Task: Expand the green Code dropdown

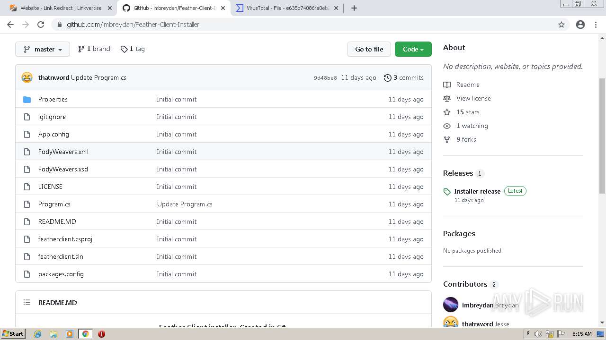Action: coord(413,49)
